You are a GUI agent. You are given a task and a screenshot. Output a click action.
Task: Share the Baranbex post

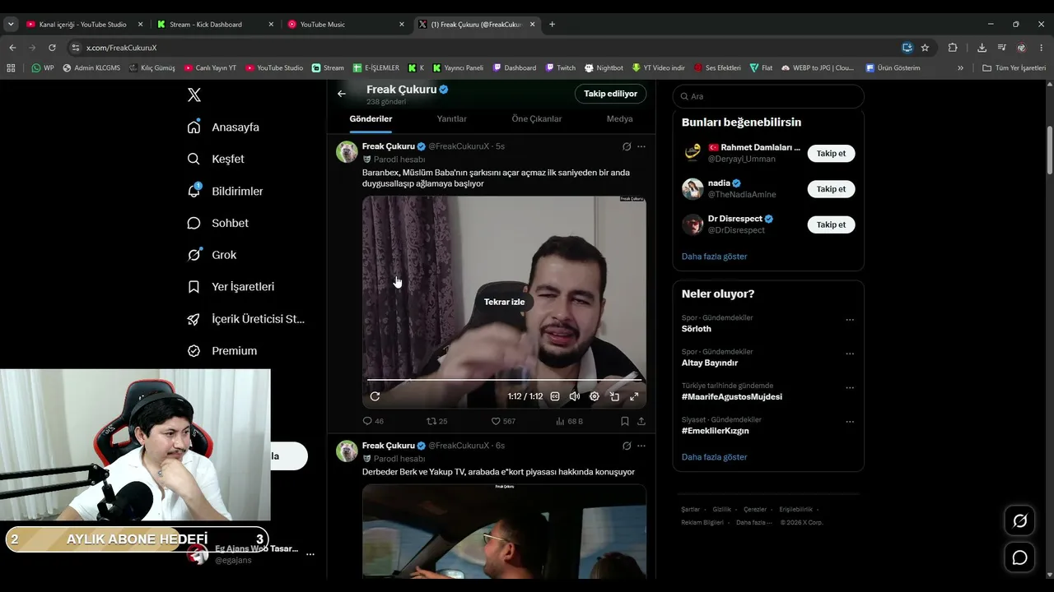641,421
